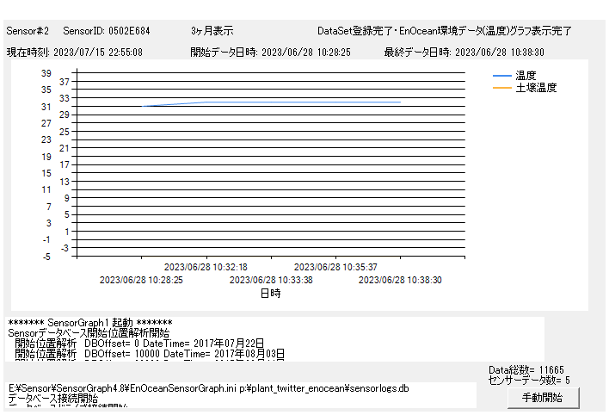
Task: Click the 2023/06/28 10:32:18 axis tick label
Action: click(206, 267)
